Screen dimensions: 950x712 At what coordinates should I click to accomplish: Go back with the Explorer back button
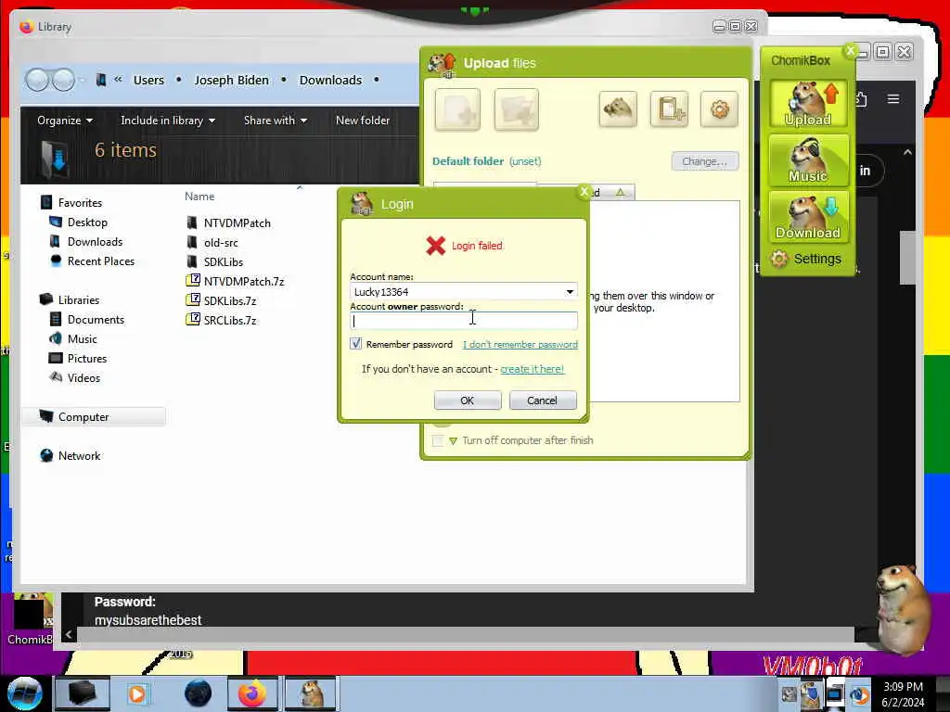point(37,80)
